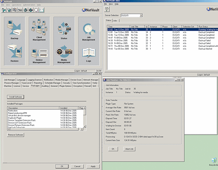Select job 31 row Thu 08 Dec 2005
Viewport: 218px width, 170px height.
[163, 46]
